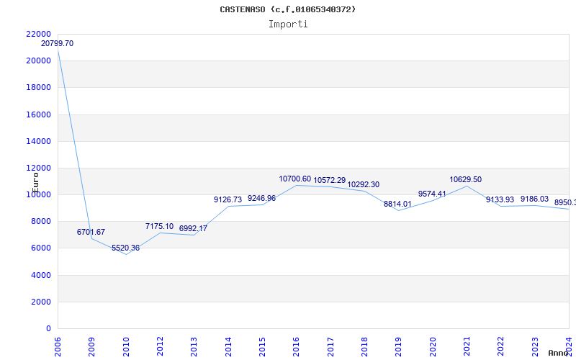Viewport: 576px width, 360px height.
Task: Click the data label 6992.17
Action: click(193, 228)
